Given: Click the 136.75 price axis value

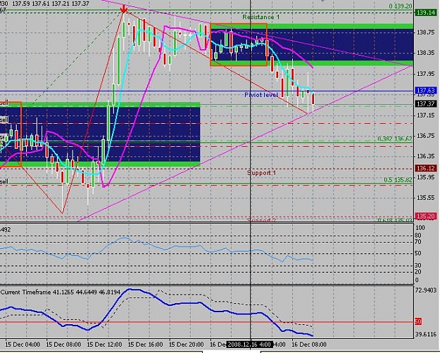Looking at the screenshot, I should click(425, 136).
